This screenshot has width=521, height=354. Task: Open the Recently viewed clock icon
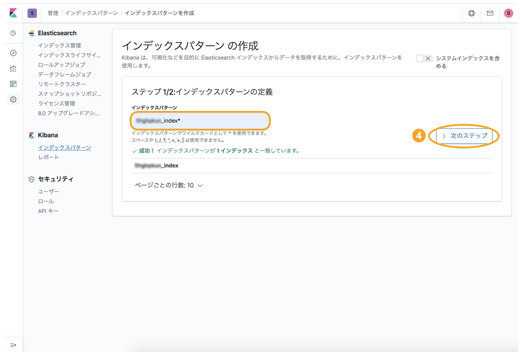pos(13,33)
